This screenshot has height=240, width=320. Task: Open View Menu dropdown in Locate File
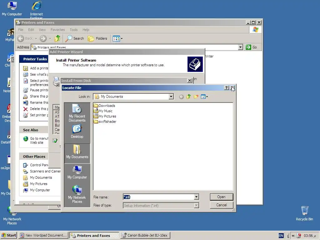(204, 97)
